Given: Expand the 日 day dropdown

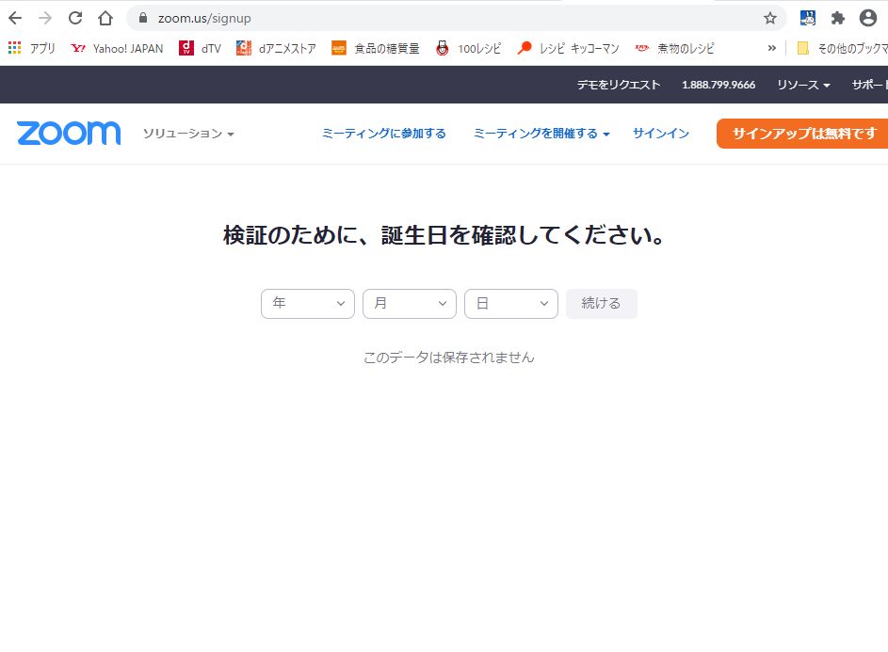Looking at the screenshot, I should point(511,304).
